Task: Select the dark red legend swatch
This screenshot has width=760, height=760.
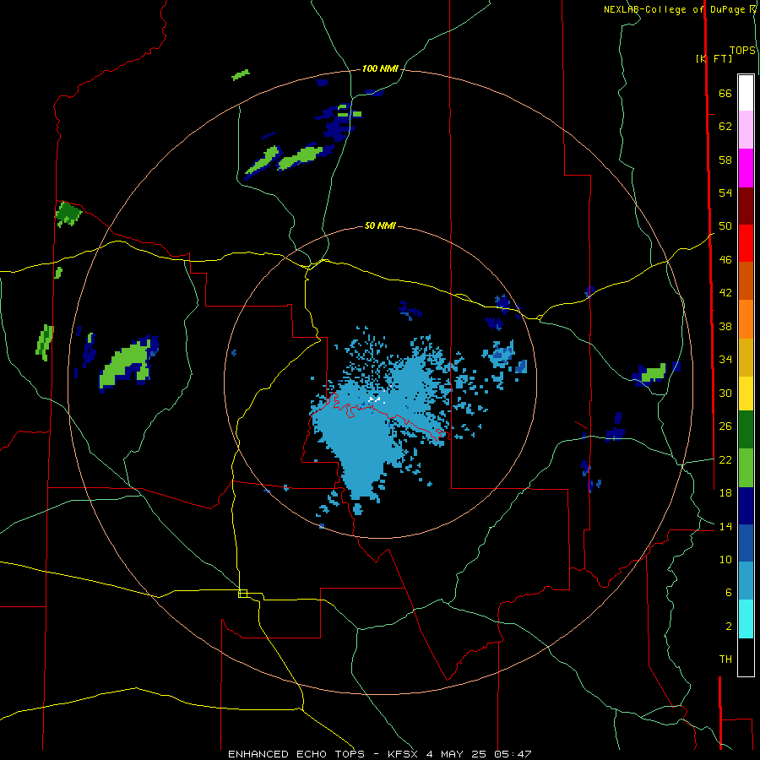Action: coord(746,205)
